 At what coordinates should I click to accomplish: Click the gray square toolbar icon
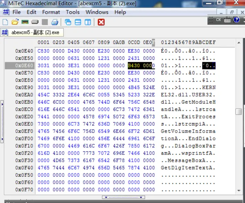click(45, 22)
